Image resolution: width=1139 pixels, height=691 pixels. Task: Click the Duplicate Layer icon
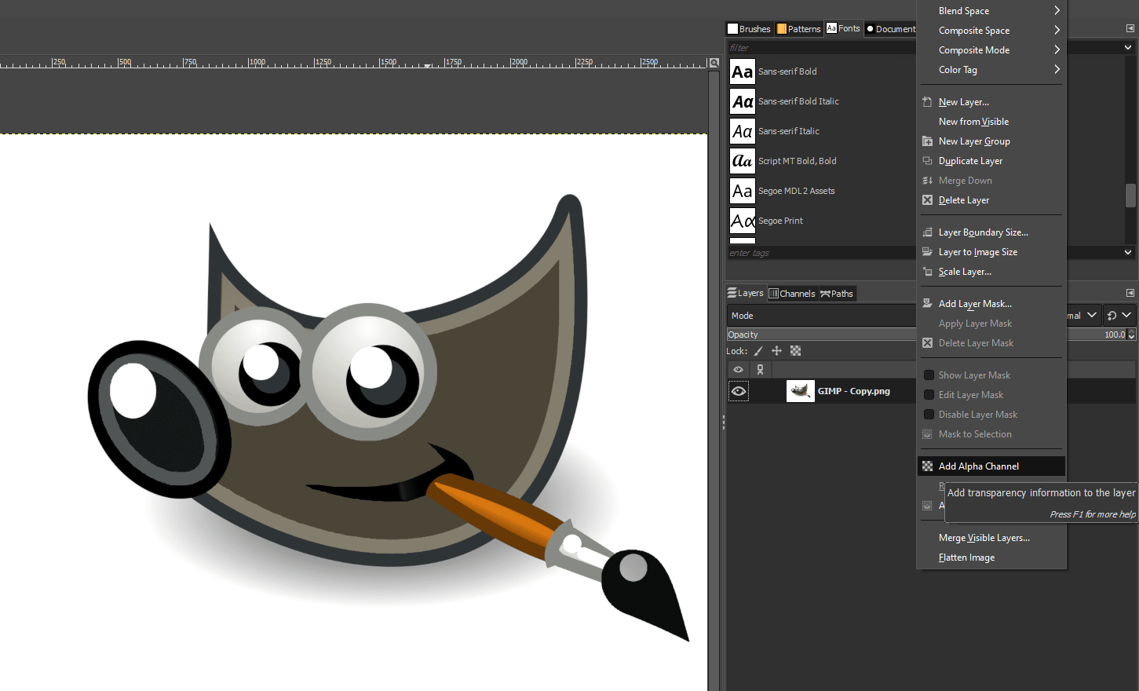point(929,160)
